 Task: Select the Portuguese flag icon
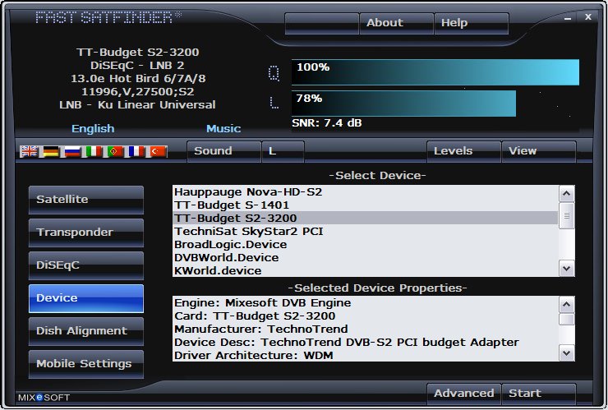click(115, 151)
